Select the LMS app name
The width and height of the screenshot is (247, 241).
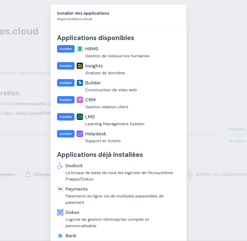[x=90, y=117]
